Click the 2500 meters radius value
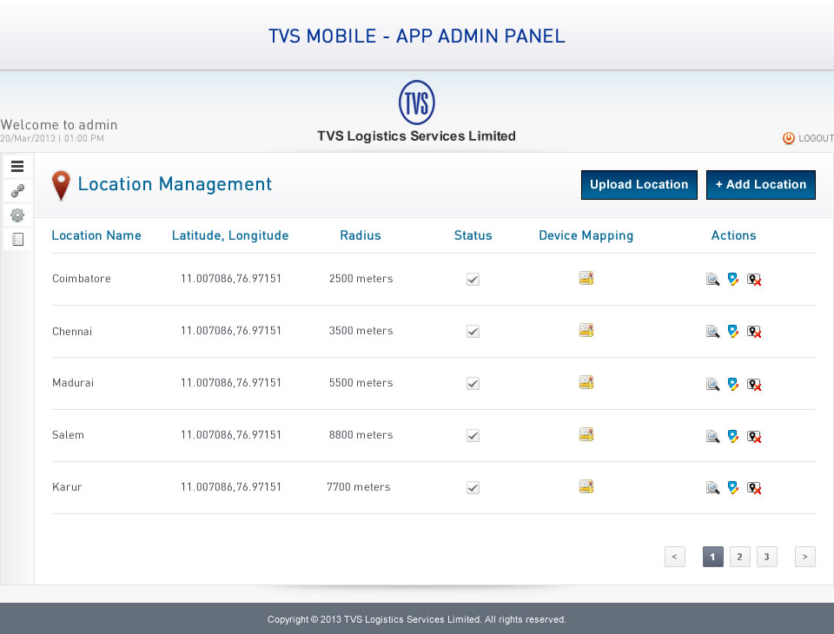Image resolution: width=834 pixels, height=634 pixels. coord(361,279)
